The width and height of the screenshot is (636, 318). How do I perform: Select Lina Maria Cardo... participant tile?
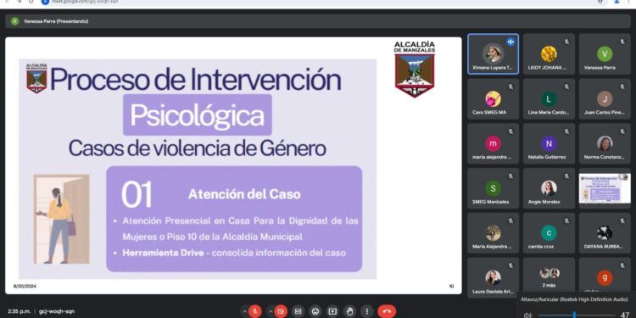pyautogui.click(x=549, y=99)
